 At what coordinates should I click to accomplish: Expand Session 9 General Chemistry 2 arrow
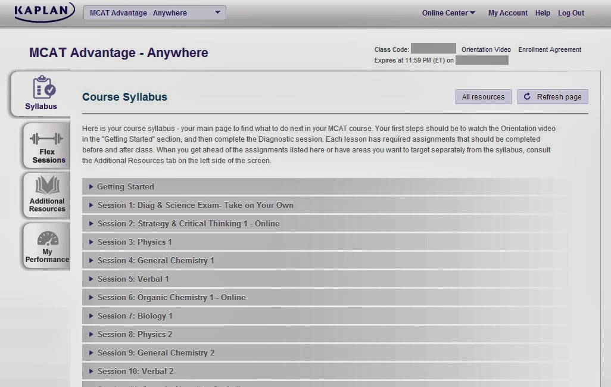pyautogui.click(x=91, y=352)
